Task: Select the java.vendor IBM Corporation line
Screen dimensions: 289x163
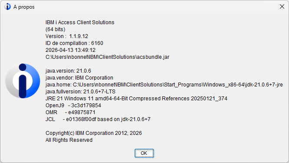Action: point(79,78)
